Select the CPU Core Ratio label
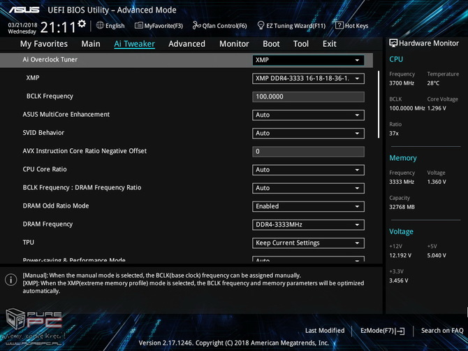 pos(45,169)
